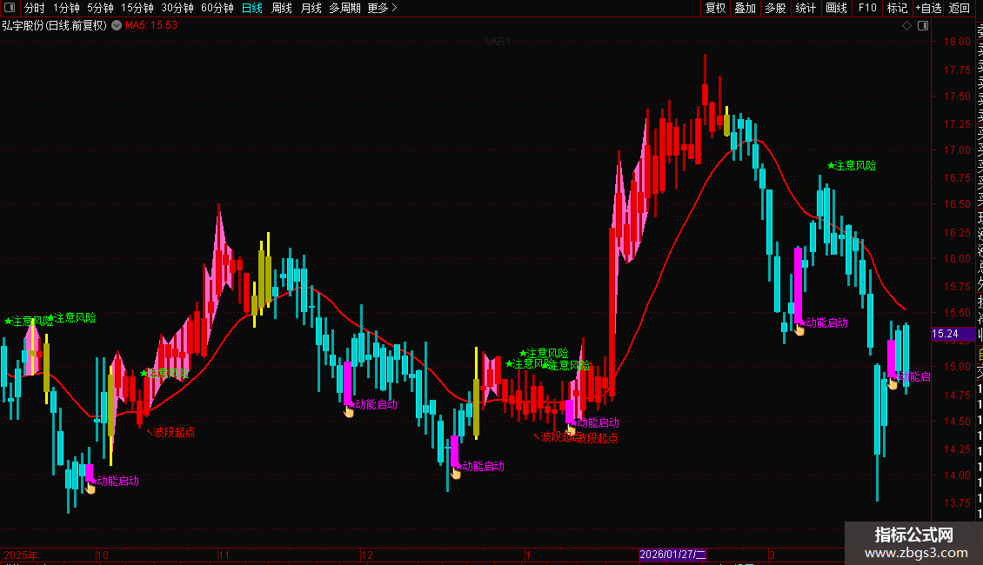Image resolution: width=983 pixels, height=565 pixels.
Task: Click the hand icon beside truncated 动能启 label
Action: [893, 383]
